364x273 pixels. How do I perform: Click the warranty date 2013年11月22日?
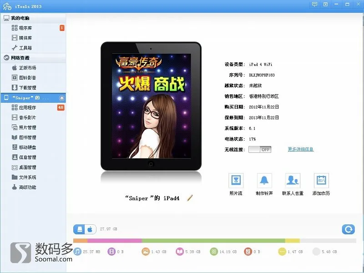(264, 118)
